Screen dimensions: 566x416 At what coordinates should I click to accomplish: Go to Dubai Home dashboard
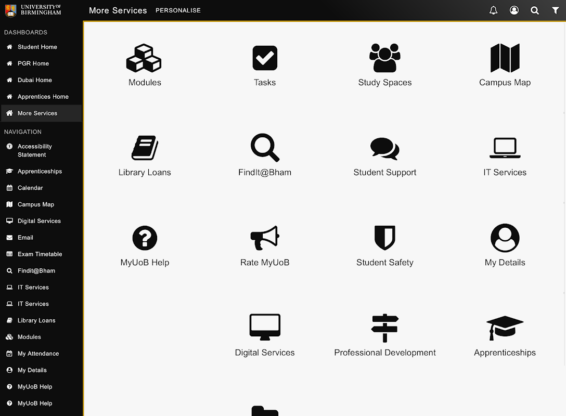(x=35, y=80)
